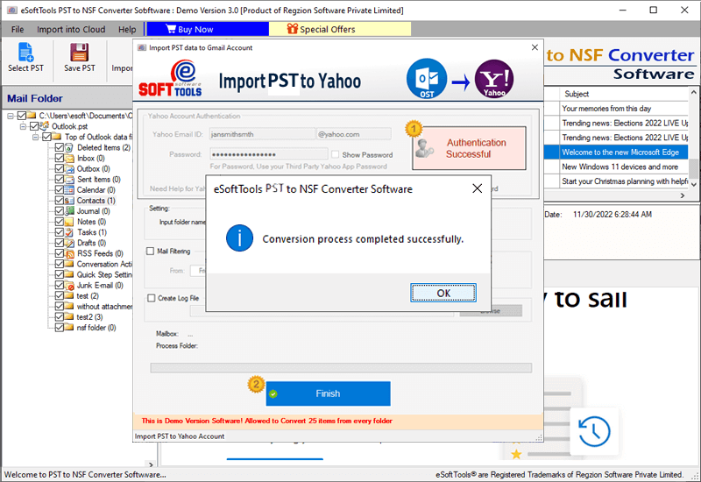Uncheck the nsf folder (0) checkbox
Screen dimensions: 701x482
[x=59, y=328]
